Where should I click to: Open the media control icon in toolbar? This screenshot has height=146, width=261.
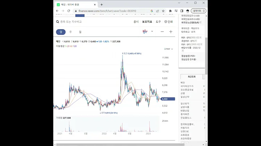point(176,11)
